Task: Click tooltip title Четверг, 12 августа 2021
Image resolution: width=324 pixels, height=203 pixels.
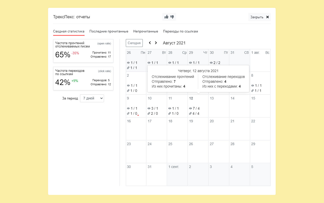Action: click(x=198, y=71)
